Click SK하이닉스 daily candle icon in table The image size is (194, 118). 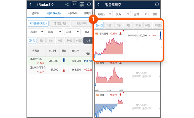pyautogui.click(x=64, y=61)
